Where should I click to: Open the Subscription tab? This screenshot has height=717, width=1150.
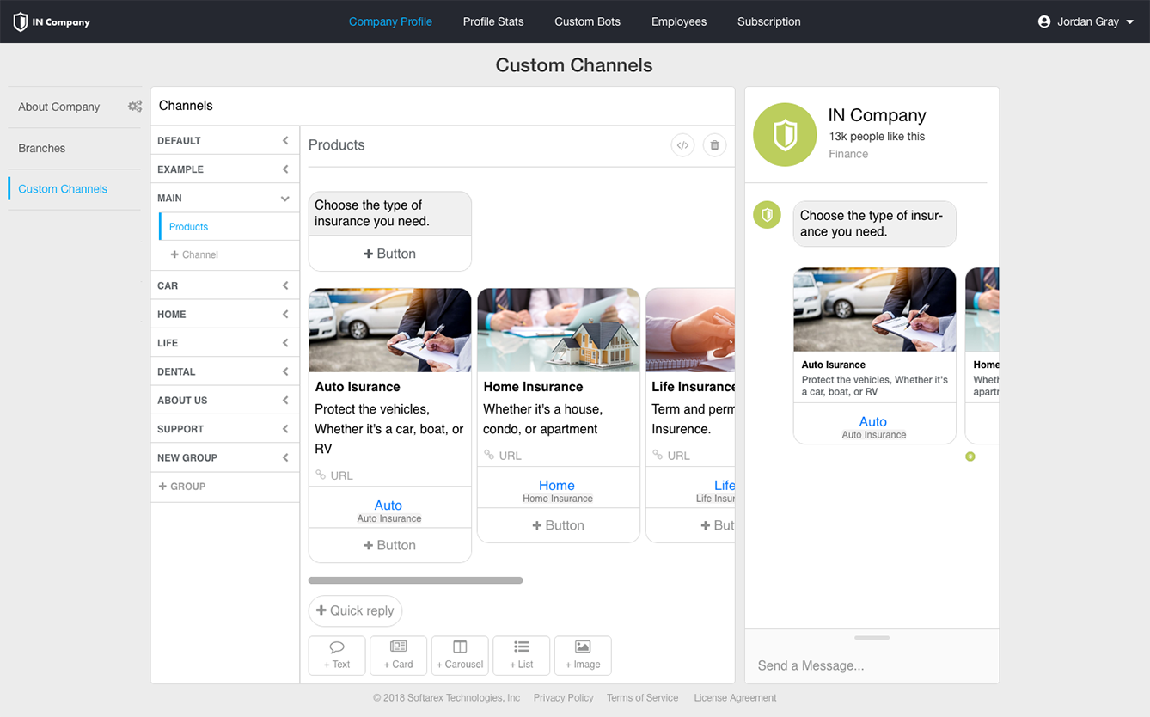pos(769,21)
